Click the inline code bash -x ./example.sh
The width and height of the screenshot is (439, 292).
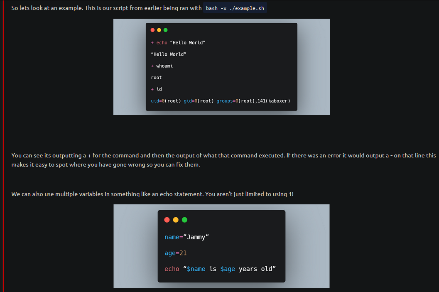(x=235, y=8)
